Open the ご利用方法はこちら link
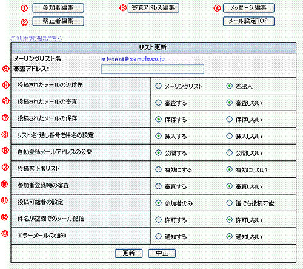Screen dimensions: 303x269 [x=36, y=38]
